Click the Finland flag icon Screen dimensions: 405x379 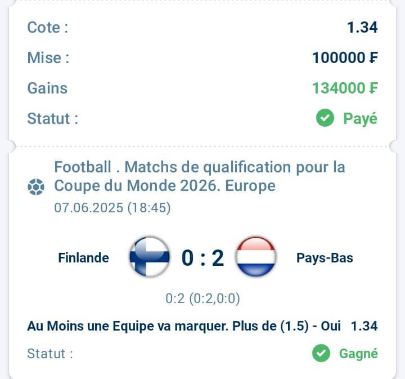(x=150, y=257)
